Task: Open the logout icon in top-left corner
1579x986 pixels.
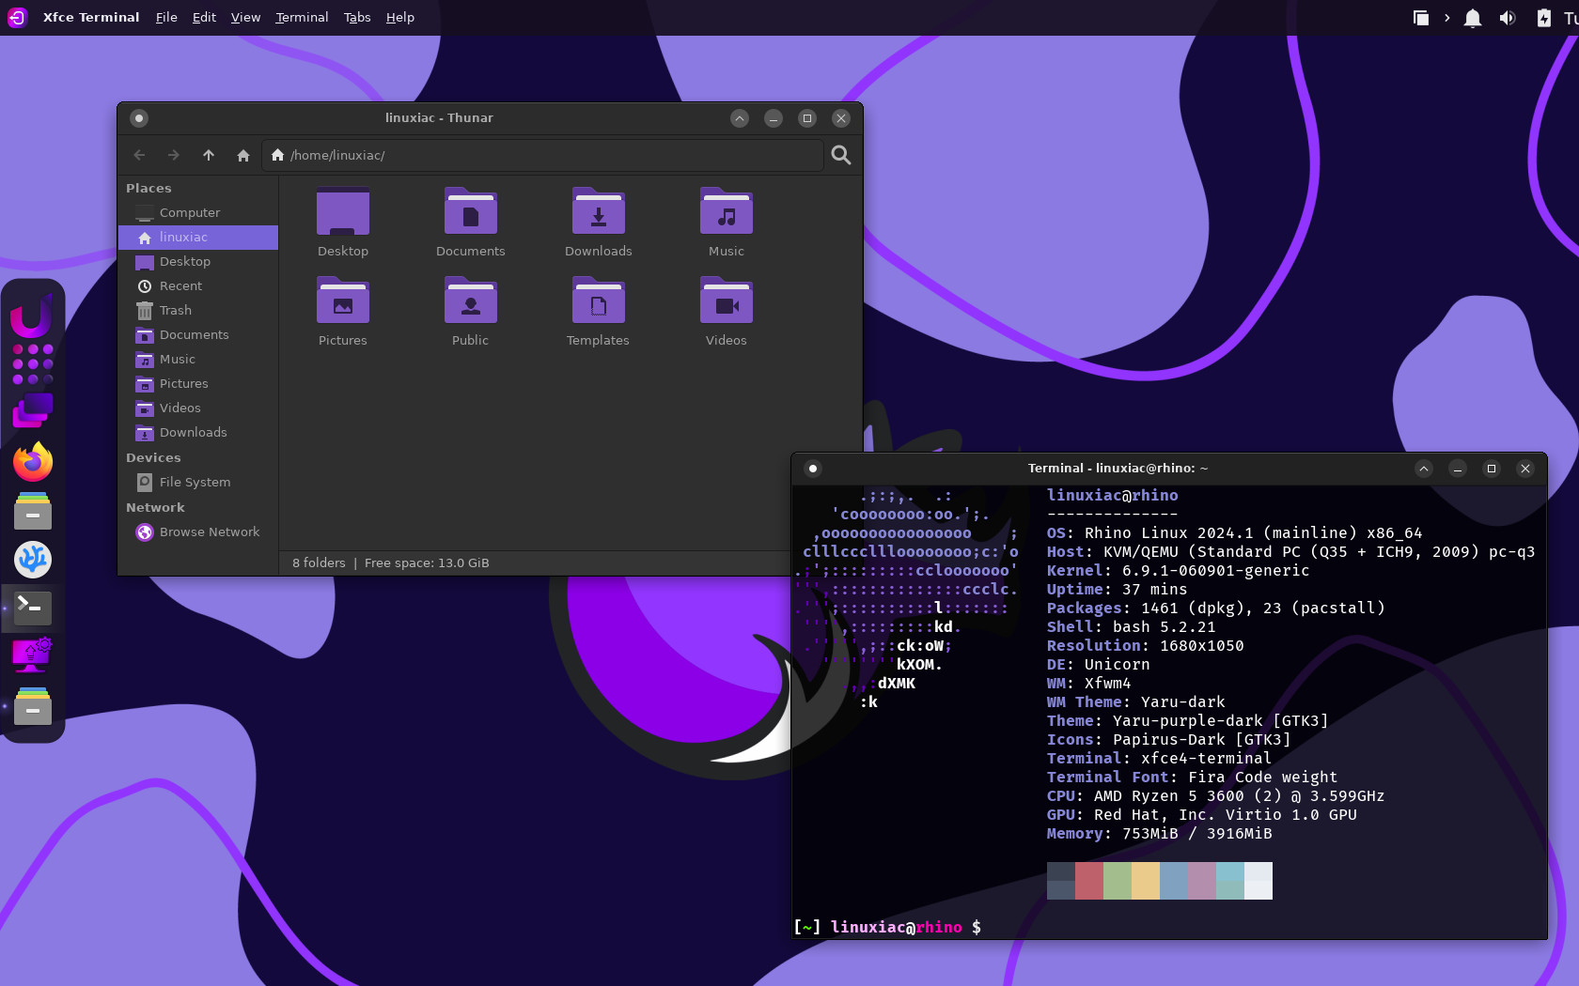Action: point(17,17)
